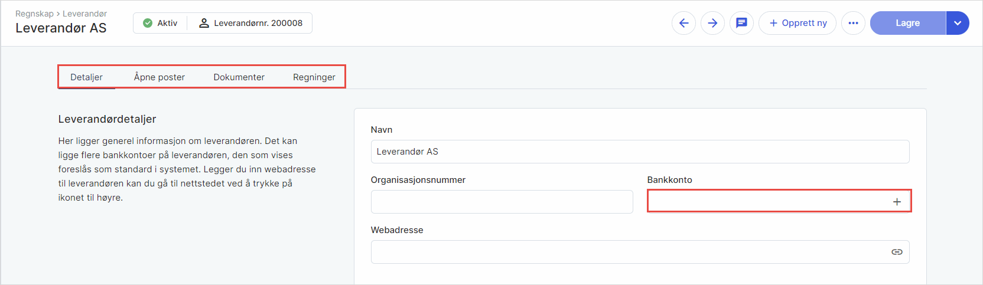Click the Opprett ny button
983x285 pixels.
[x=797, y=23]
